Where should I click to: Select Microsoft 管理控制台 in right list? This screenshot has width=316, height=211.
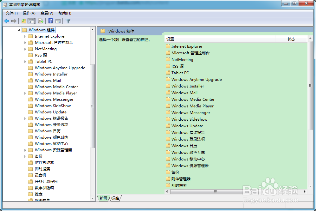190,53
